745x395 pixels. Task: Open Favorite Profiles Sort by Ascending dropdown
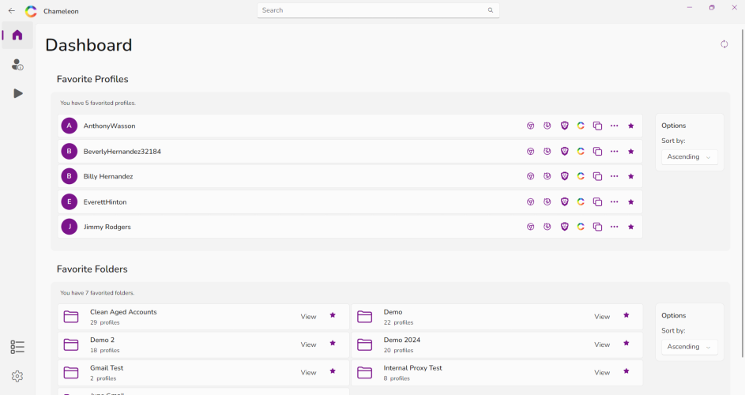[690, 157]
